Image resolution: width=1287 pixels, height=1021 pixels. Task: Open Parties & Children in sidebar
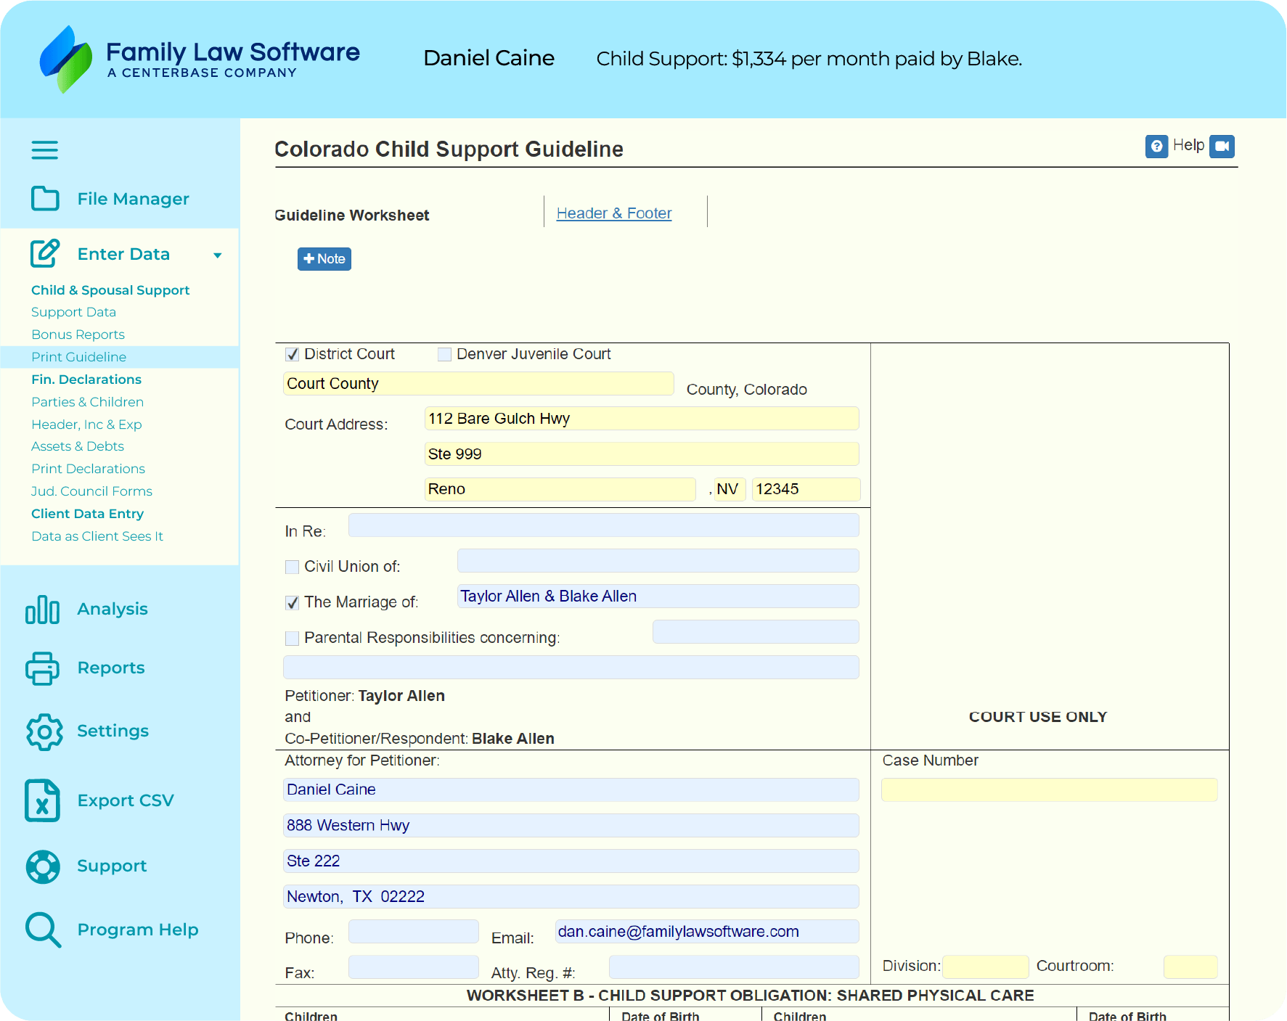[x=87, y=402]
